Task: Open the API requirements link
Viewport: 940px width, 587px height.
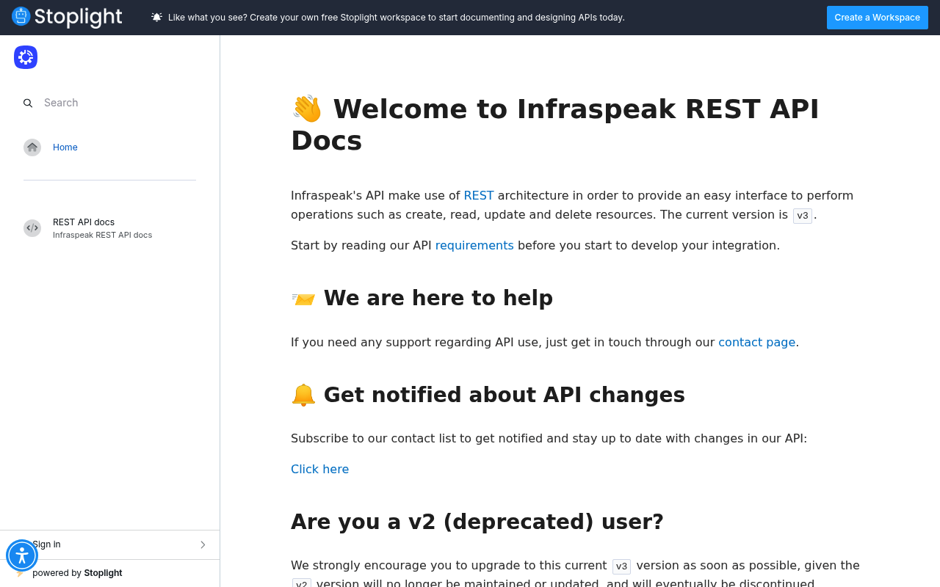Action: click(x=474, y=245)
